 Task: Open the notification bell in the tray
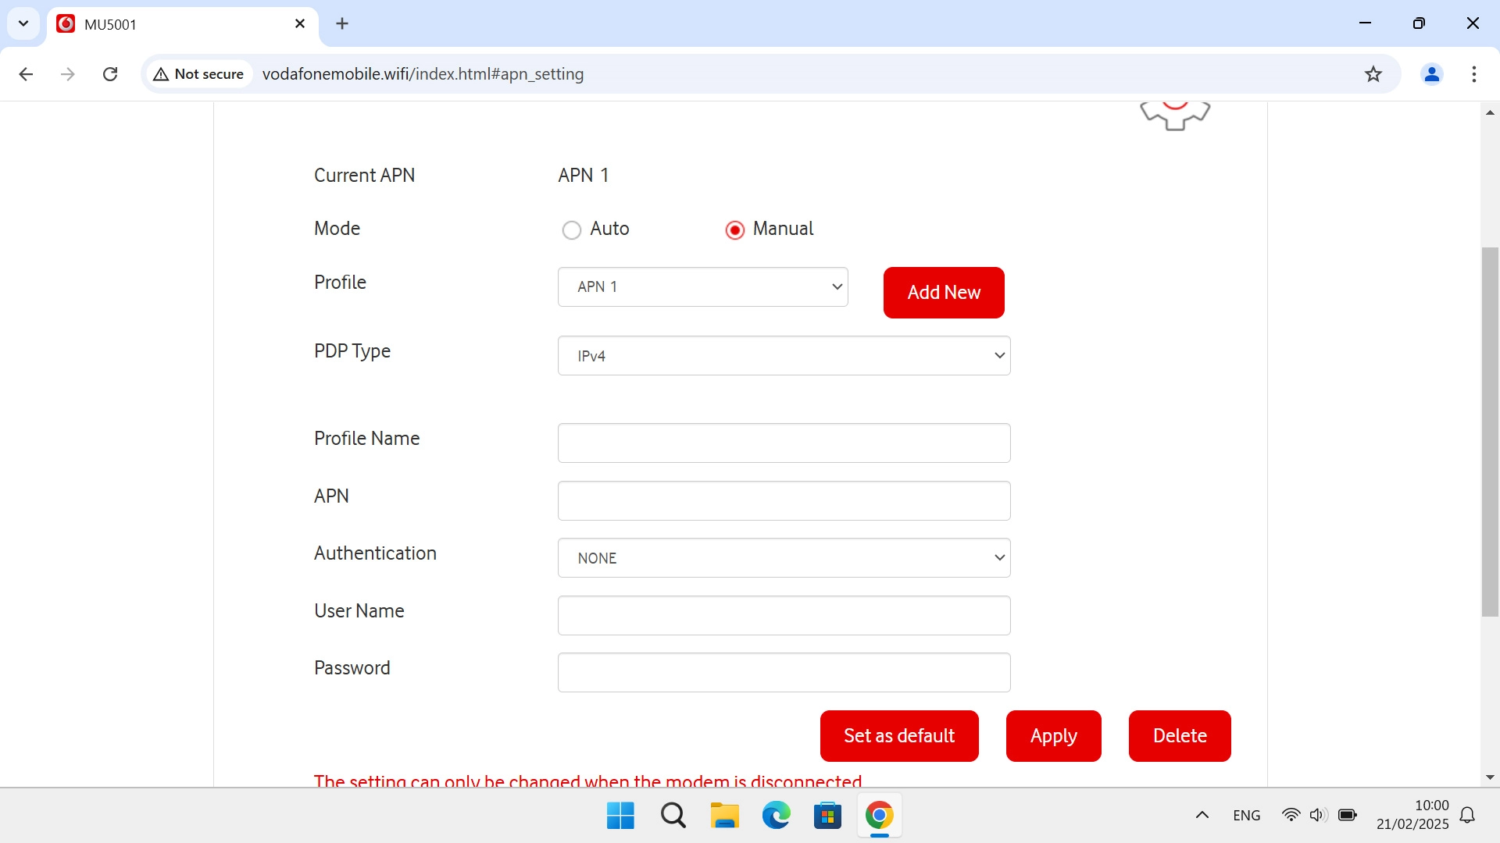coord(1468,815)
